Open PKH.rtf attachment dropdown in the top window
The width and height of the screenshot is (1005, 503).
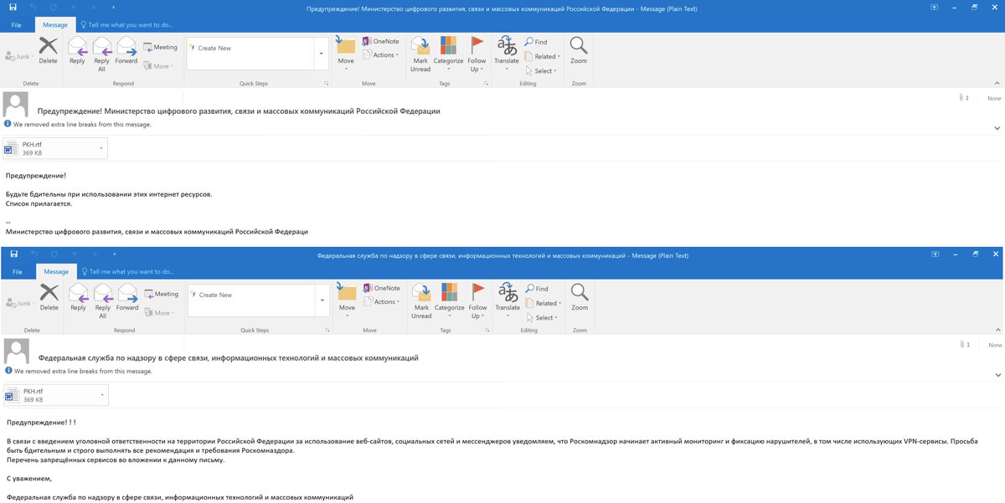pos(100,148)
